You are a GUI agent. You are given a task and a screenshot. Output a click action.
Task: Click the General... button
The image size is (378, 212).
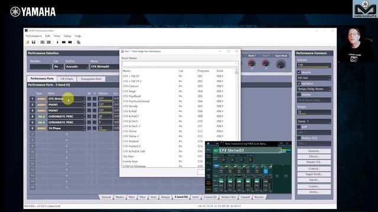click(314, 151)
